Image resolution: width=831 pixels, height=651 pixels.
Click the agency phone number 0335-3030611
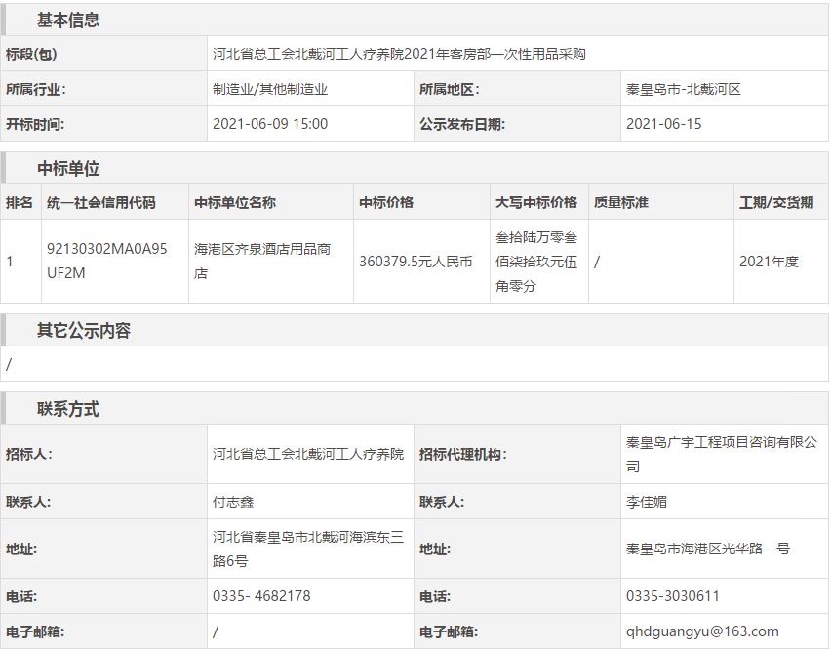coord(673,595)
